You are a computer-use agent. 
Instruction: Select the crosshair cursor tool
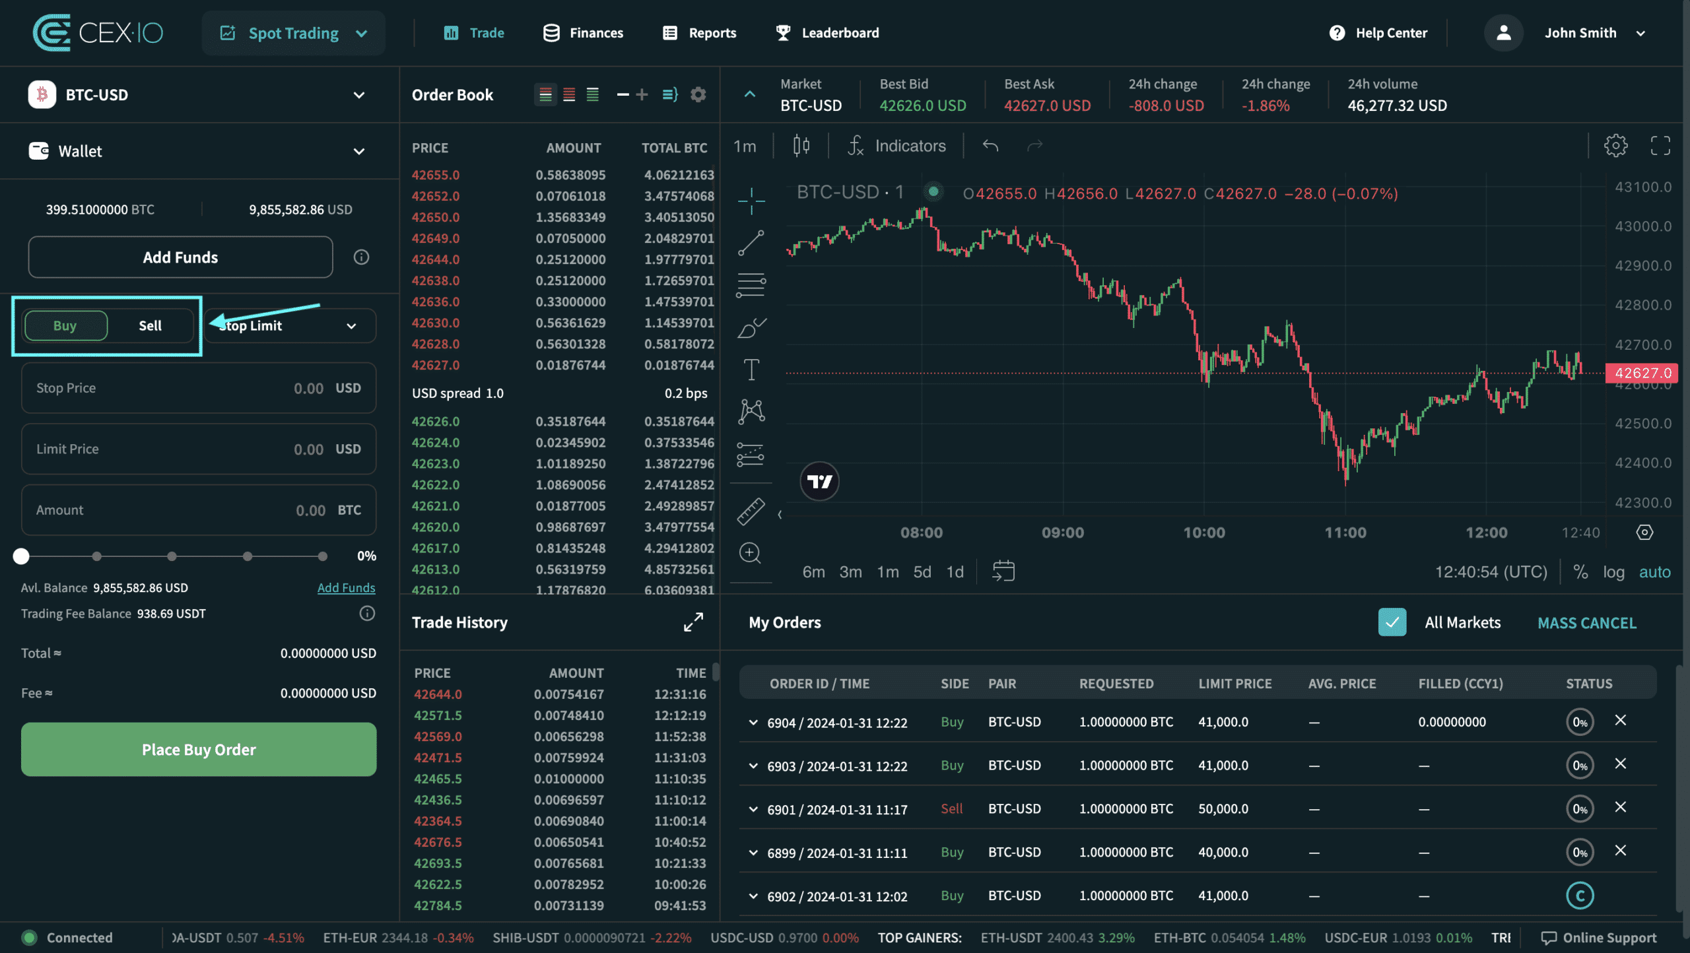pos(751,201)
